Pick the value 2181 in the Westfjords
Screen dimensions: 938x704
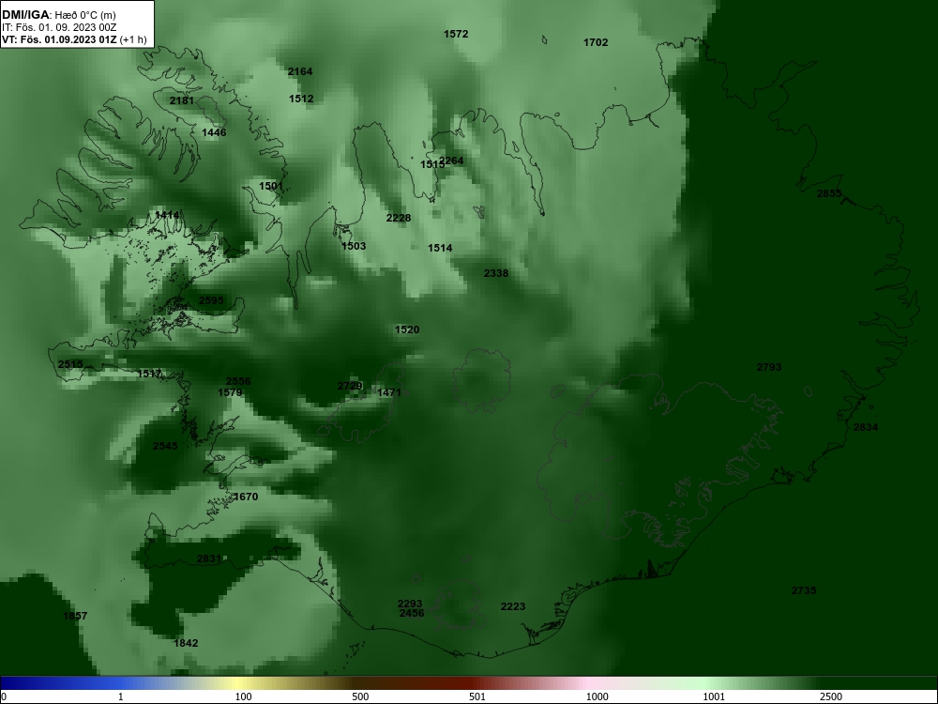coord(181,100)
